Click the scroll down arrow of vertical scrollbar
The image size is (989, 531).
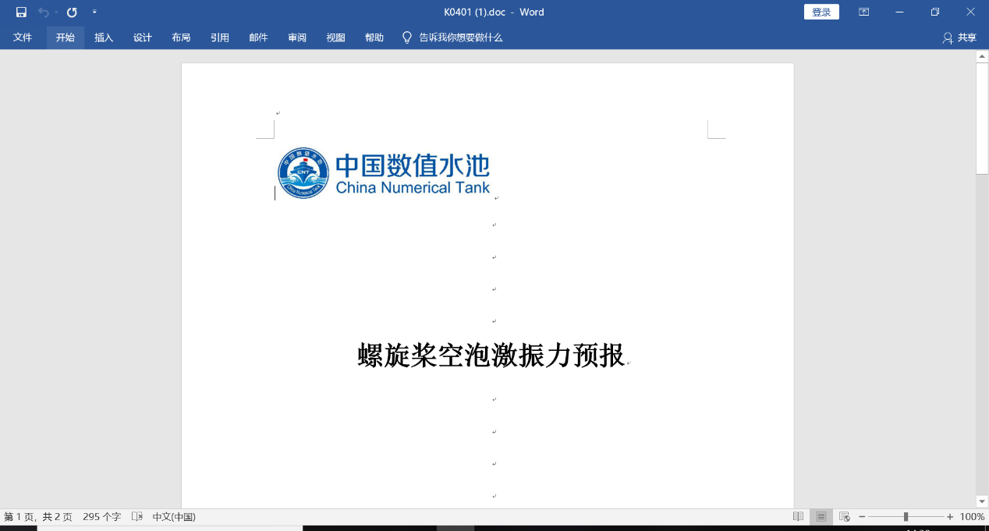982,501
